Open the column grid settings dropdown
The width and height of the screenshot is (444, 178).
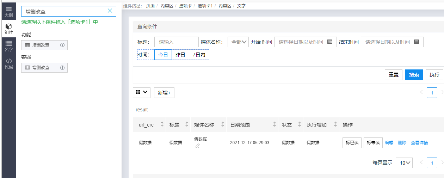(142, 92)
